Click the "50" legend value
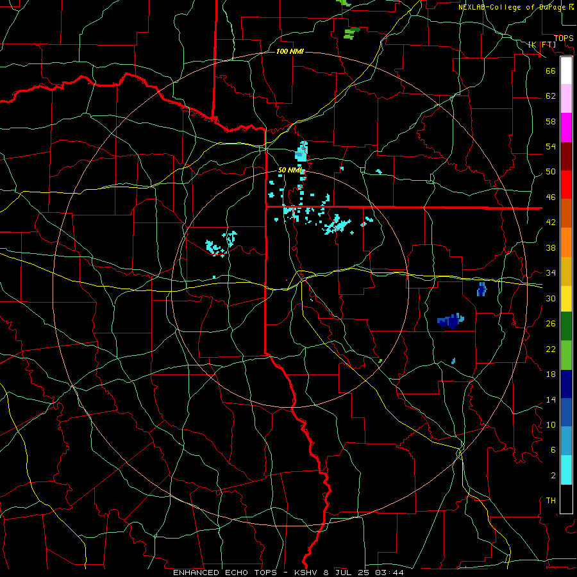 [551, 172]
